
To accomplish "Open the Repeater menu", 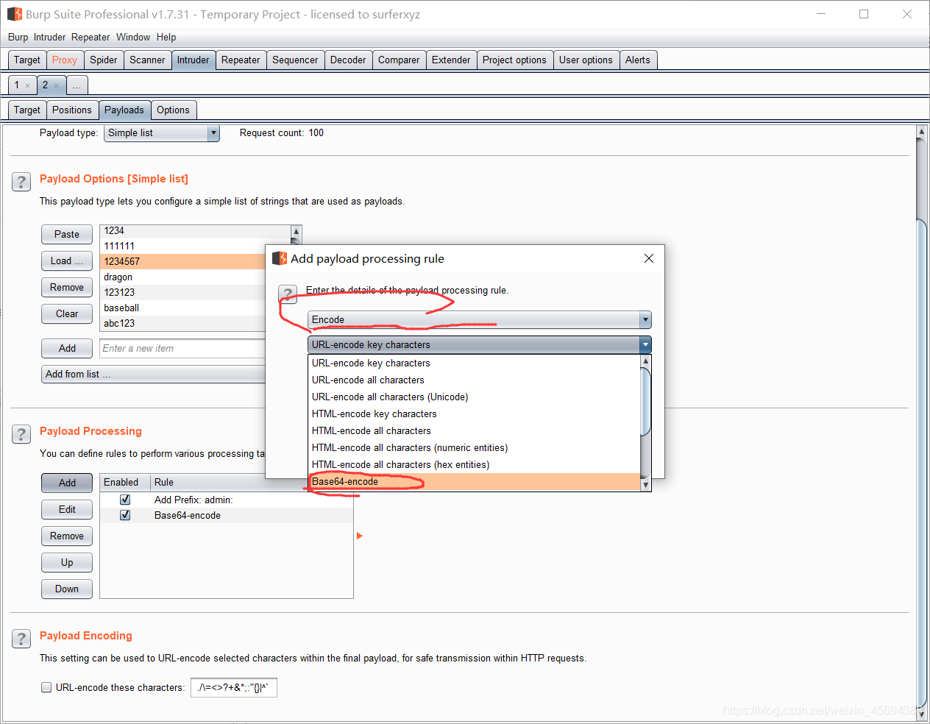I will [x=90, y=37].
